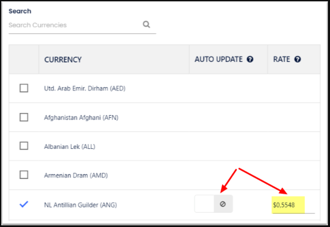Enable the Armenian Dram checkbox
The image size is (330, 227).
click(x=24, y=175)
